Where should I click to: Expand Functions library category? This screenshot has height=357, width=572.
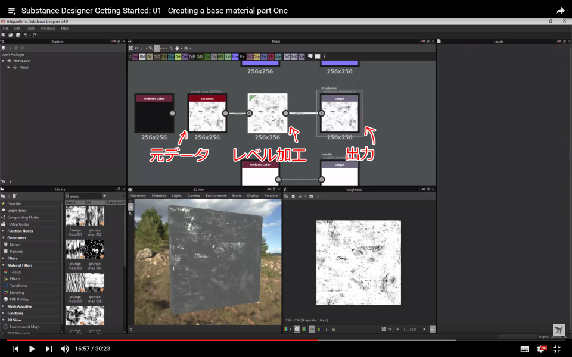(4, 314)
